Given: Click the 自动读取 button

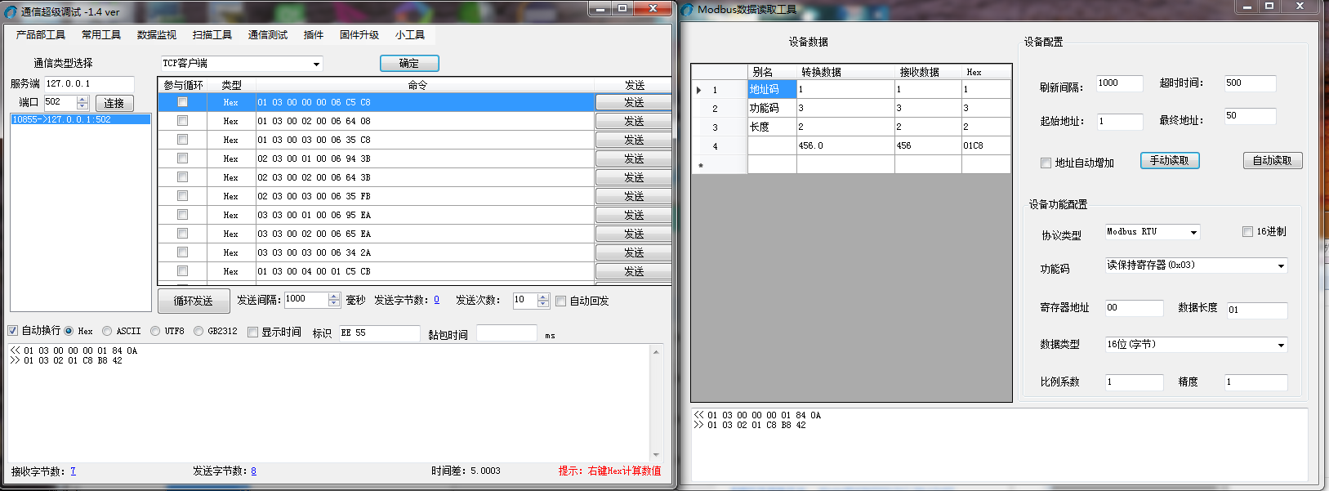Looking at the screenshot, I should (1273, 160).
